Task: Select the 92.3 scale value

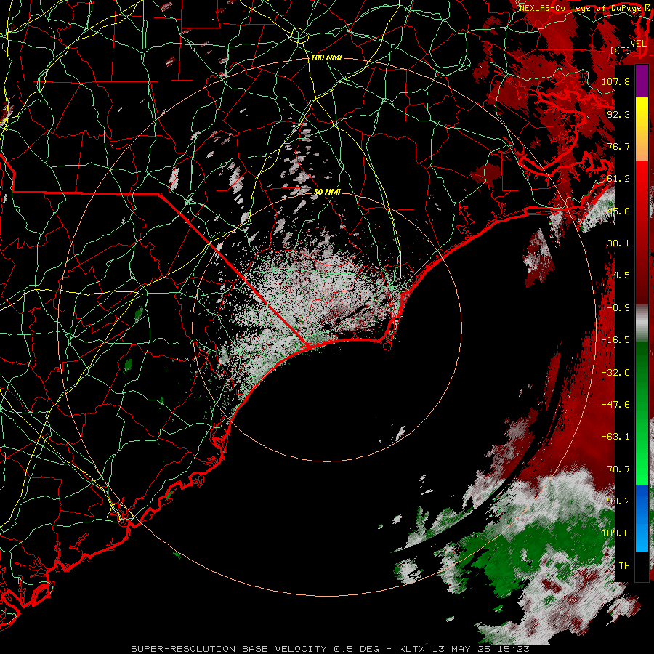Action: click(618, 114)
